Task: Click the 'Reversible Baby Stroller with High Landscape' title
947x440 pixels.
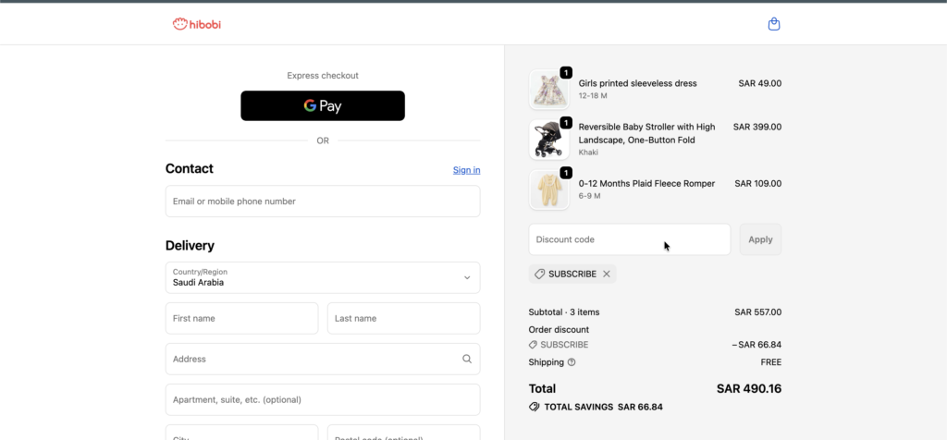Action: (x=646, y=133)
